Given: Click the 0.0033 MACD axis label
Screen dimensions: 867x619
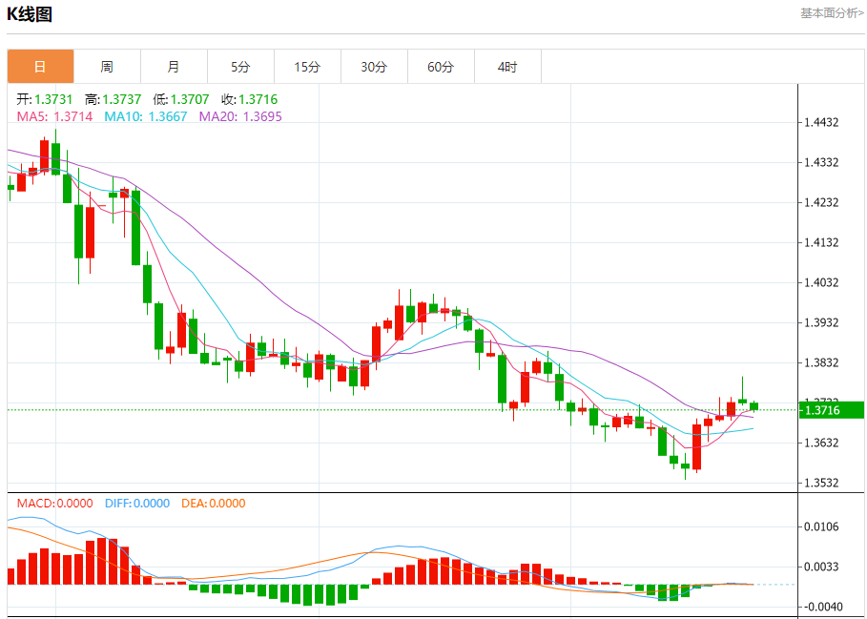Looking at the screenshot, I should [x=822, y=567].
